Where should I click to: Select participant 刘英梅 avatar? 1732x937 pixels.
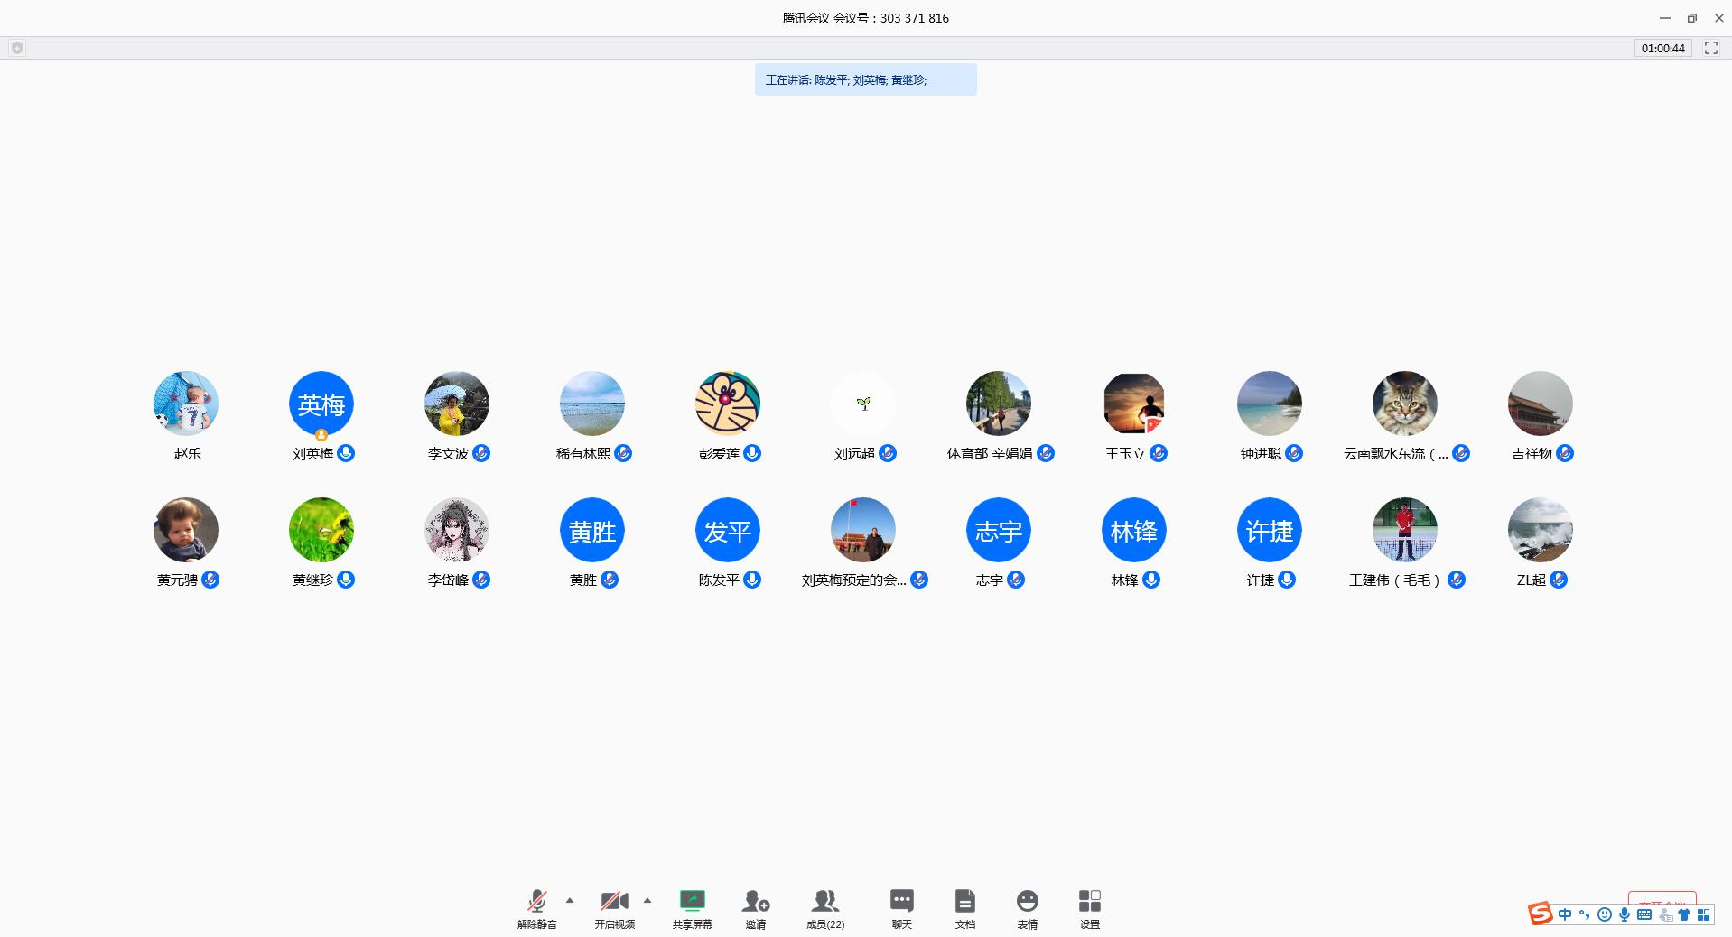click(321, 404)
